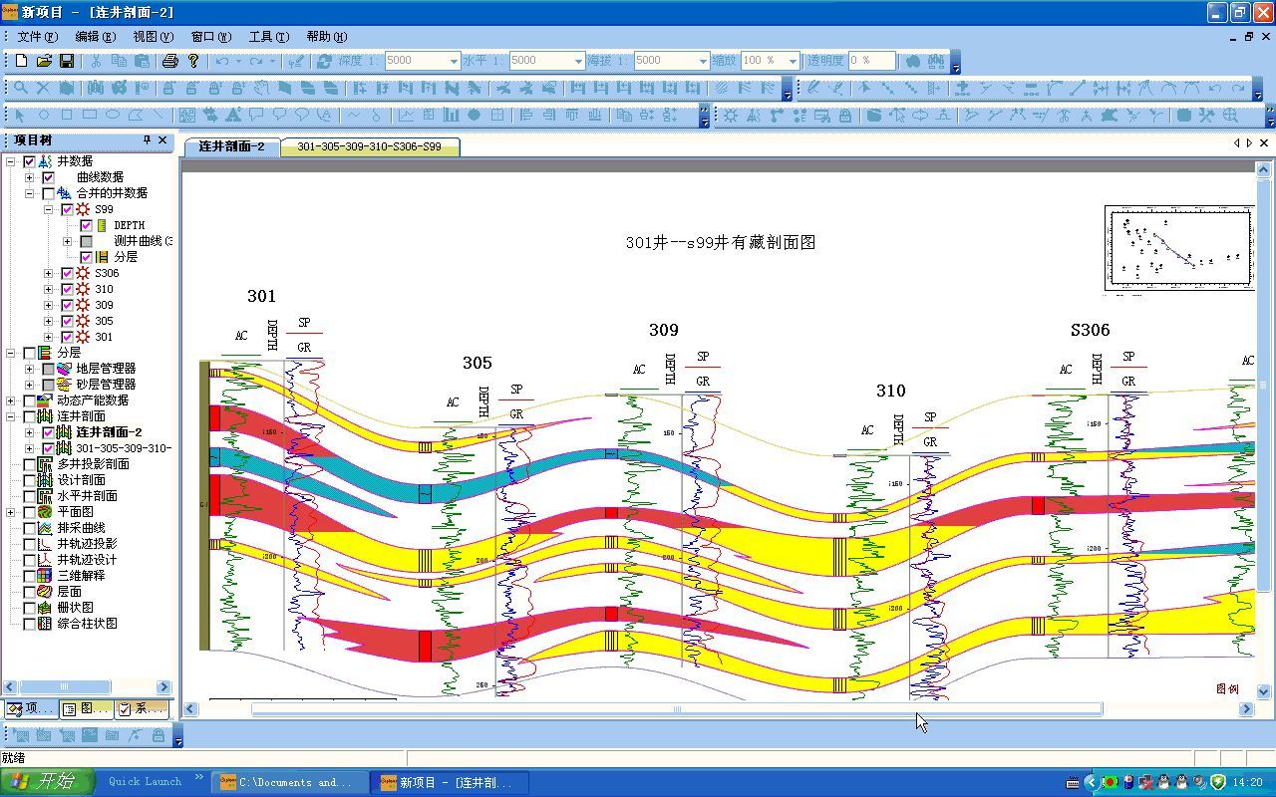Expand the 地层管理器 node

coord(30,369)
